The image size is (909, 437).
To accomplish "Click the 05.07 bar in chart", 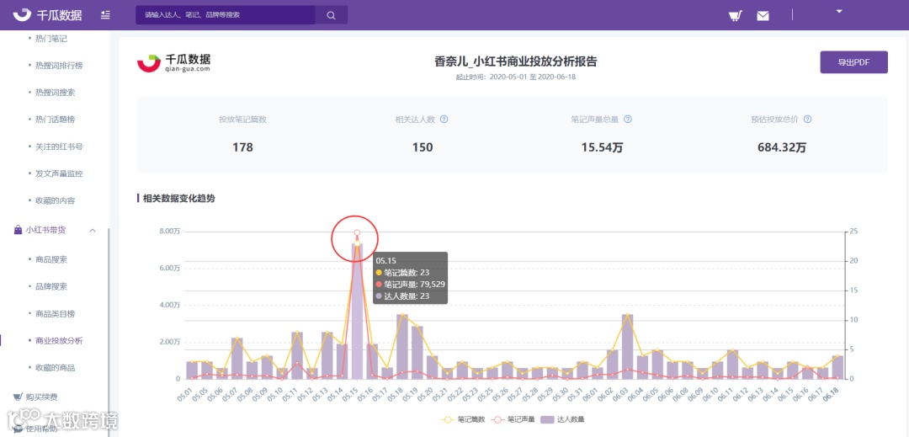I will click(237, 358).
